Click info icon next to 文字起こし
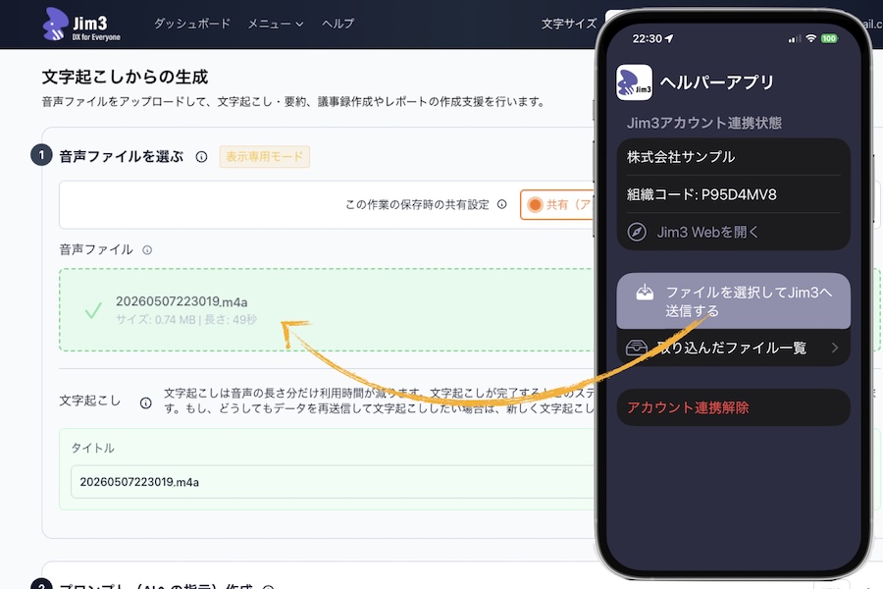 [x=145, y=402]
